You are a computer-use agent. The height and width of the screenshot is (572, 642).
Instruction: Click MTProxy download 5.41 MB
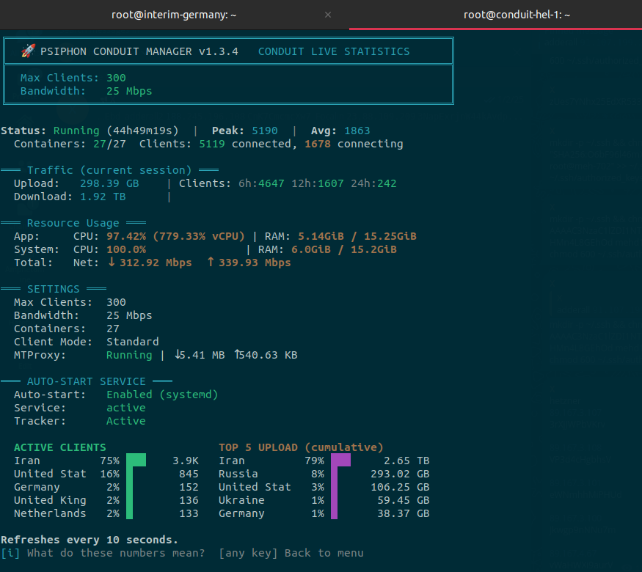click(200, 355)
